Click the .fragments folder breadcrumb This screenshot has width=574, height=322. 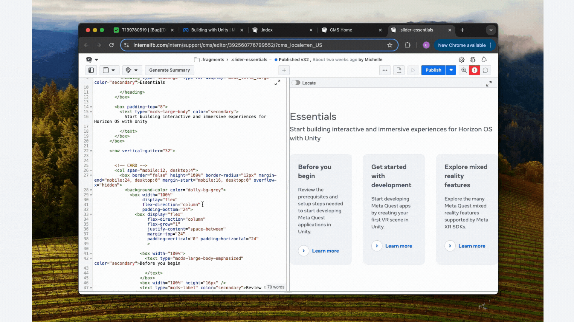click(x=209, y=60)
